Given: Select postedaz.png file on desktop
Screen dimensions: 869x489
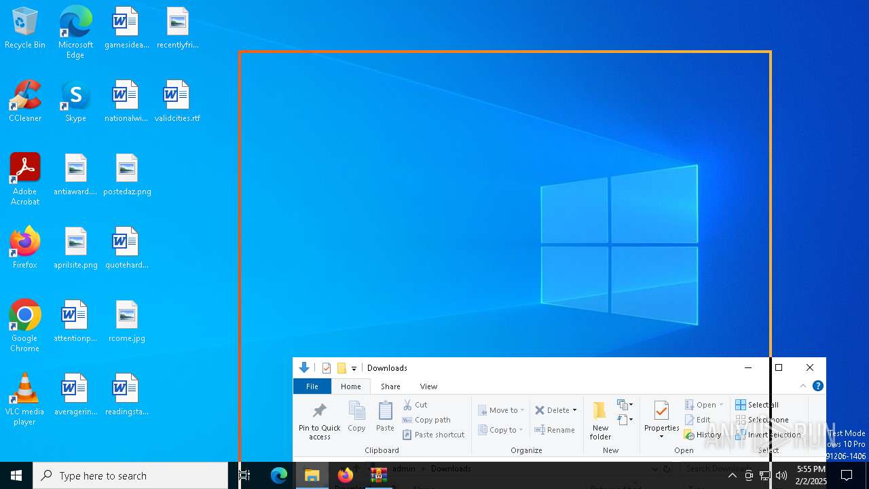Looking at the screenshot, I should point(127,175).
